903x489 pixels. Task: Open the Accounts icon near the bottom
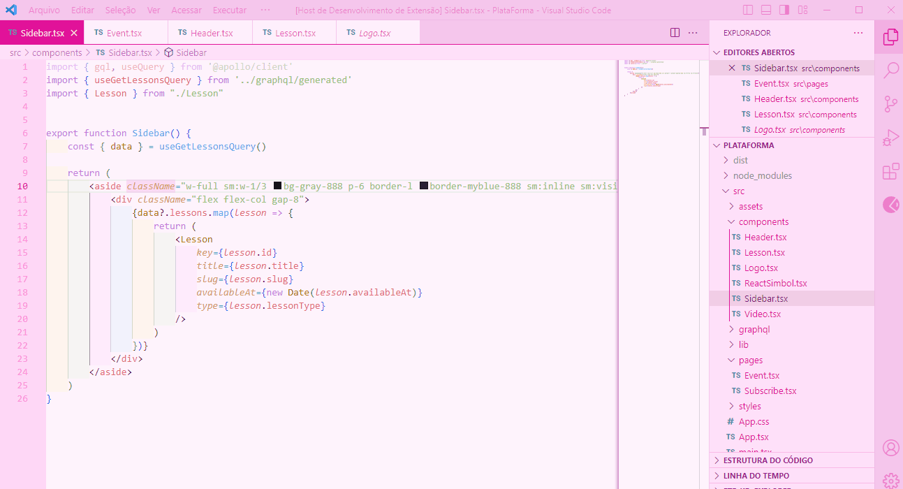[x=890, y=447]
